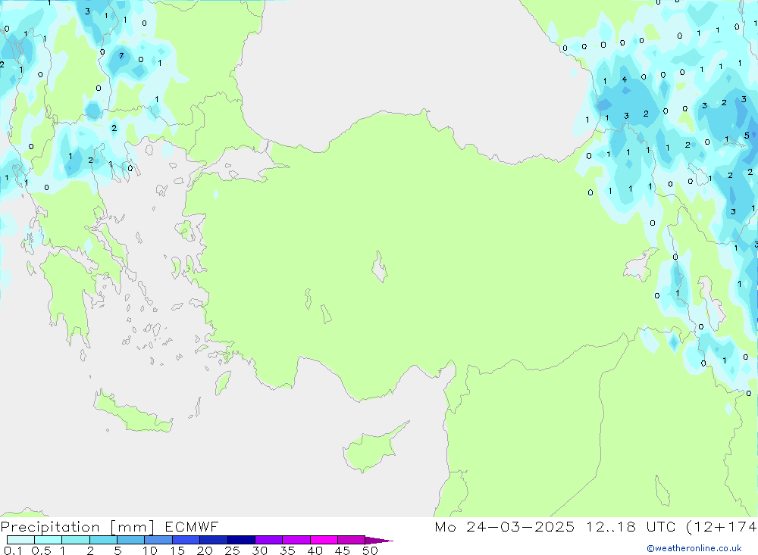The width and height of the screenshot is (758, 555).
Task: Pick the legend swatch between 25 and 30
Action: pyautogui.click(x=241, y=540)
